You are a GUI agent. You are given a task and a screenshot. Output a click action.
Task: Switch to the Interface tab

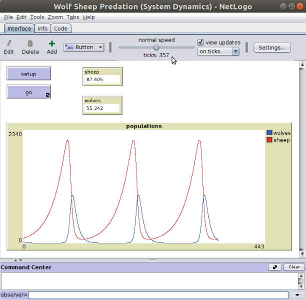click(x=19, y=29)
